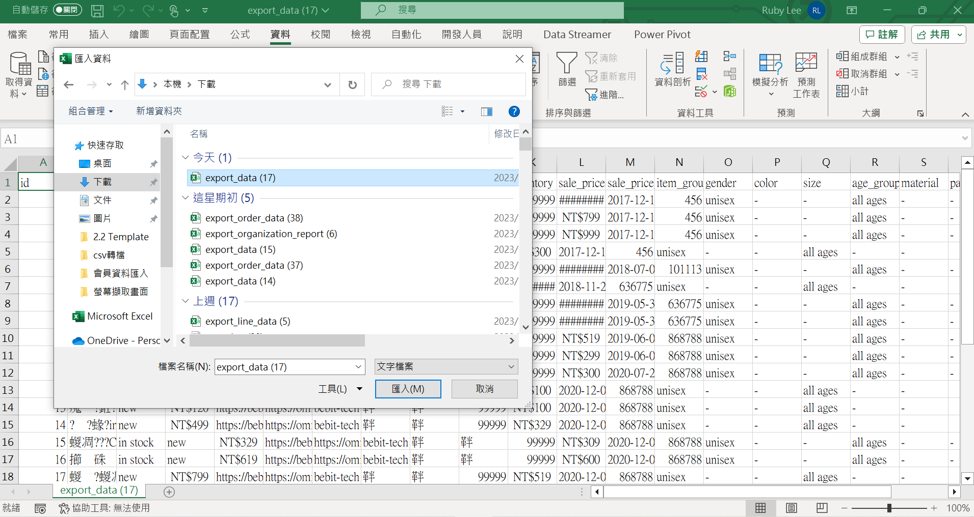The width and height of the screenshot is (974, 517).
Task: Open file name combo box dropdown arrow
Action: coord(359,367)
